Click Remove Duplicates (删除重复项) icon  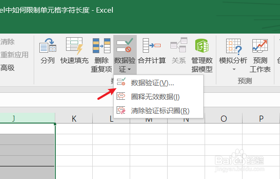[102, 46]
